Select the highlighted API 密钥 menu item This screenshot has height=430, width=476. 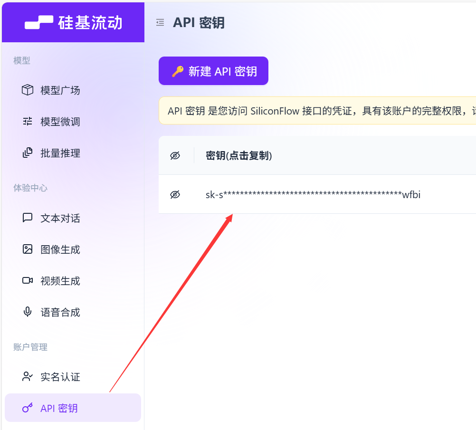(73, 408)
